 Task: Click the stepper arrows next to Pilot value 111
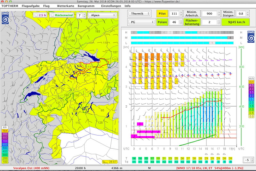pos(180,14)
